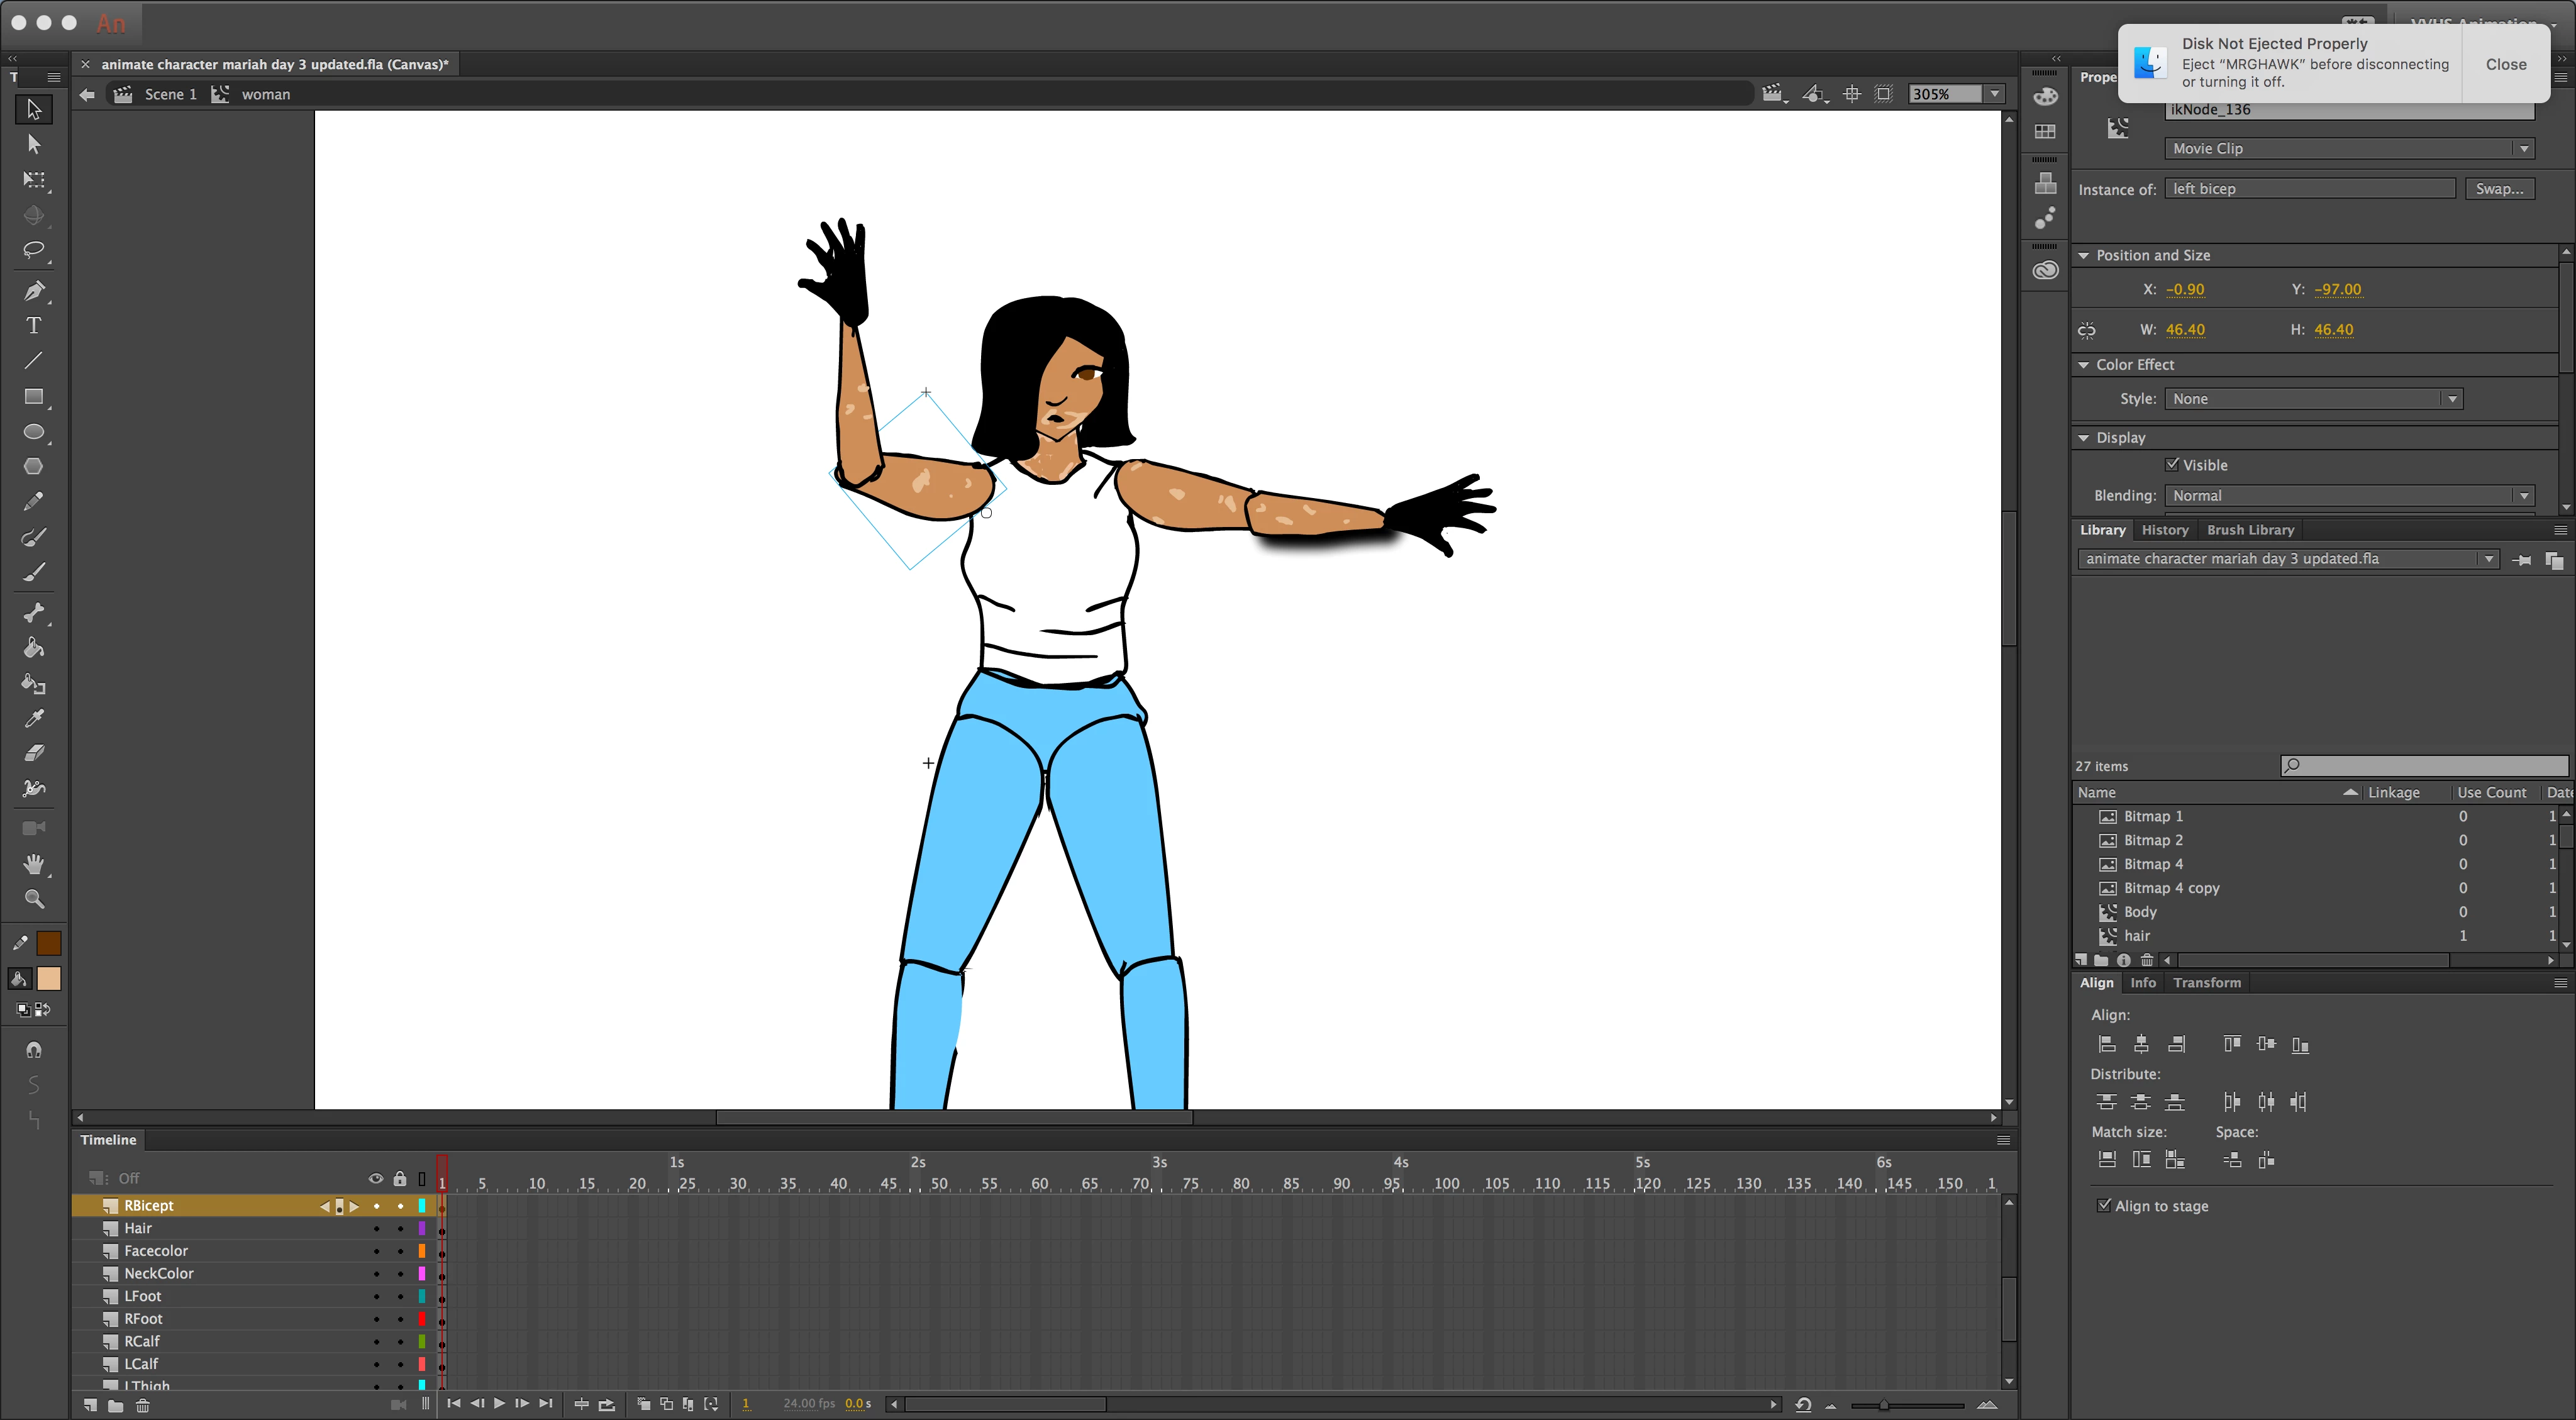Select the Bone tool
The height and width of the screenshot is (1420, 2576).
point(34,612)
